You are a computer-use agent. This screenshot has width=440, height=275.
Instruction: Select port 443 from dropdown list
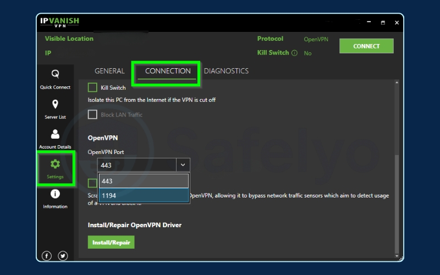pyautogui.click(x=144, y=181)
